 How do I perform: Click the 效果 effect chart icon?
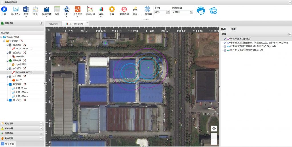coord(101,9)
